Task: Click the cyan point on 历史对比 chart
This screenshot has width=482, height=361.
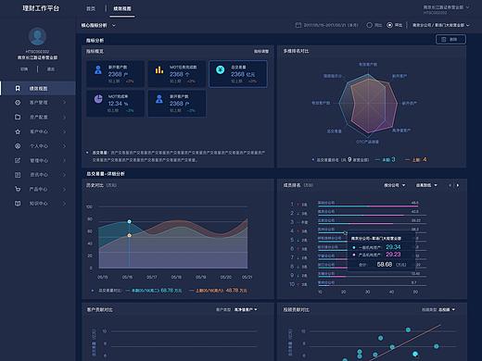Action: (x=130, y=221)
